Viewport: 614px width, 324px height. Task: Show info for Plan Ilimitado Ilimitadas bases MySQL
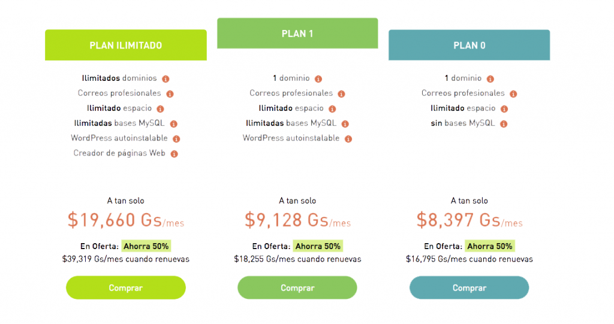pyautogui.click(x=174, y=124)
